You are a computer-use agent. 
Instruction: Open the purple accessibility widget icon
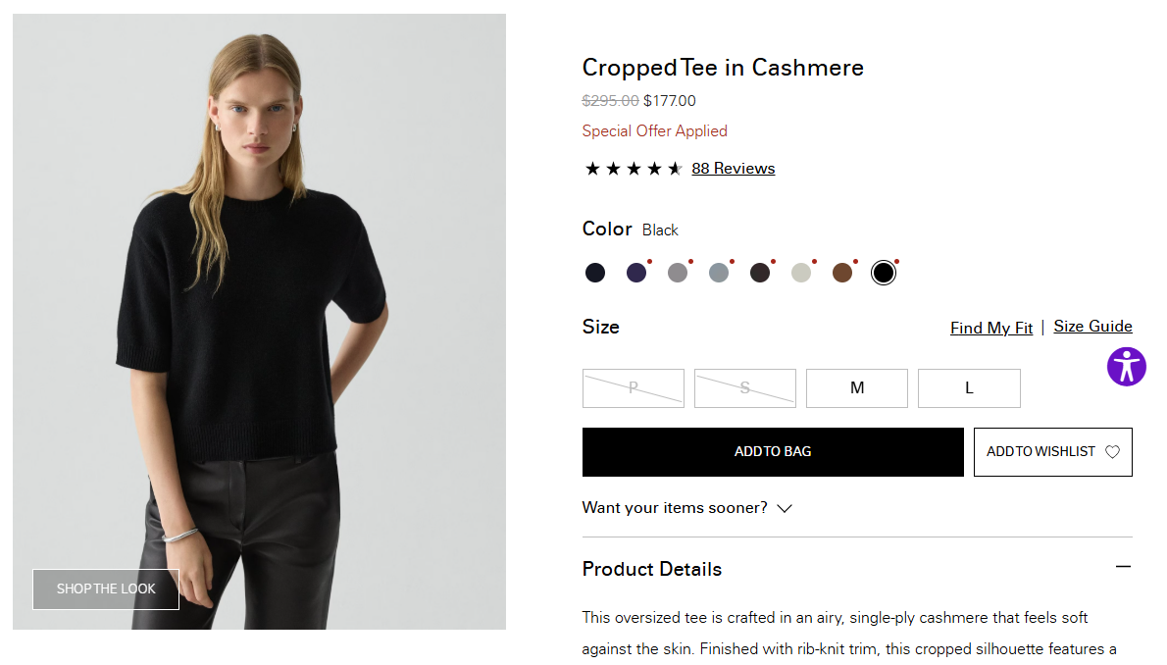click(1126, 367)
